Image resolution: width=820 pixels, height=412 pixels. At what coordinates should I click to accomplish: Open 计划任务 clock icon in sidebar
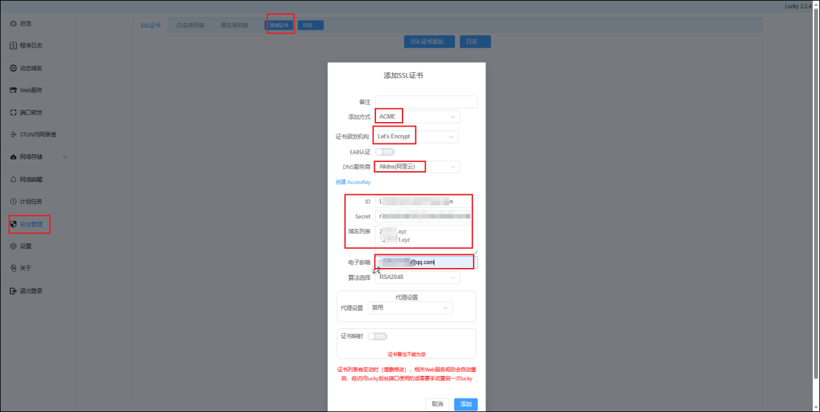14,201
